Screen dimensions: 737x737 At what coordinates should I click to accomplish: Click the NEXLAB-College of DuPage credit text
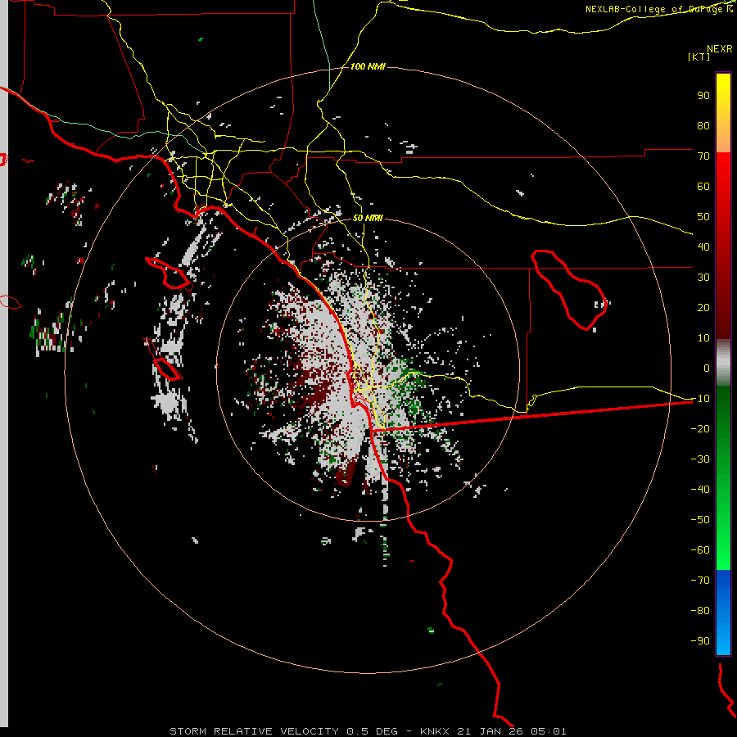[658, 9]
